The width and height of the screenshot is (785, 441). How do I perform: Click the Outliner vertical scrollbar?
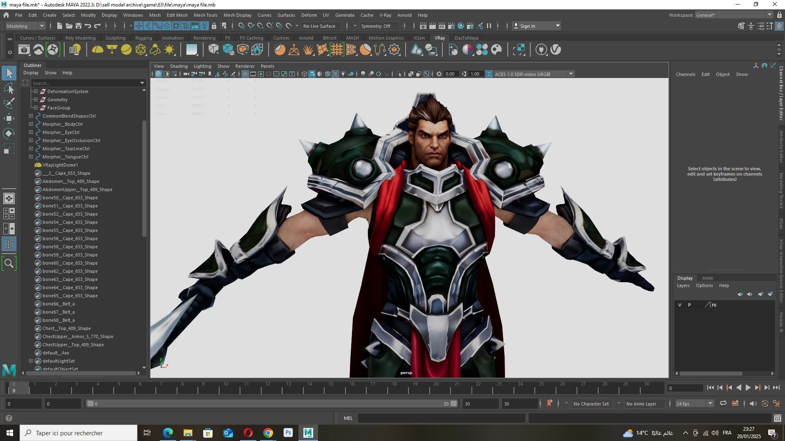pos(144,179)
